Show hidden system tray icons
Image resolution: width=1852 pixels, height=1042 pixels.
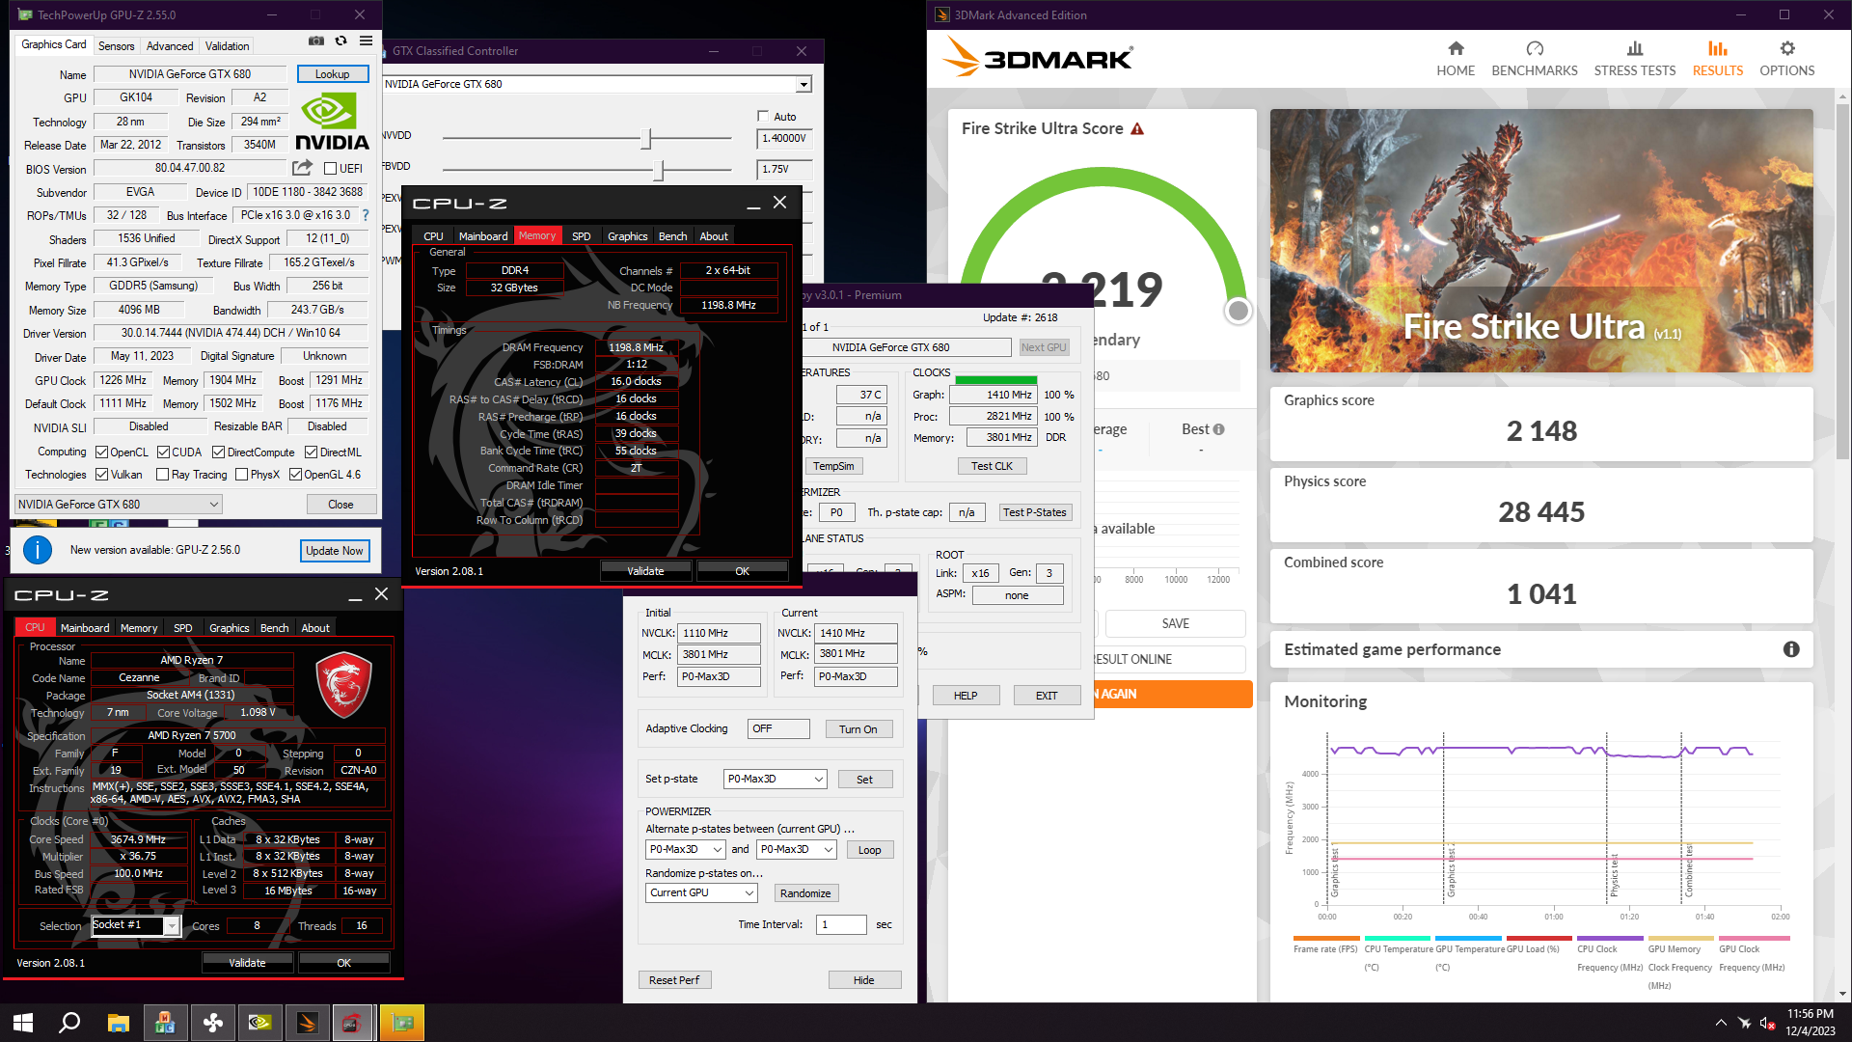pyautogui.click(x=1721, y=1023)
